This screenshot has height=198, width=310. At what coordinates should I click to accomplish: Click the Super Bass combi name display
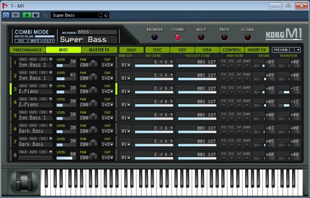(88, 40)
